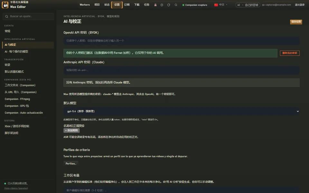
Task: Select AI 与校正 sidebar item
Action: (x=28, y=45)
